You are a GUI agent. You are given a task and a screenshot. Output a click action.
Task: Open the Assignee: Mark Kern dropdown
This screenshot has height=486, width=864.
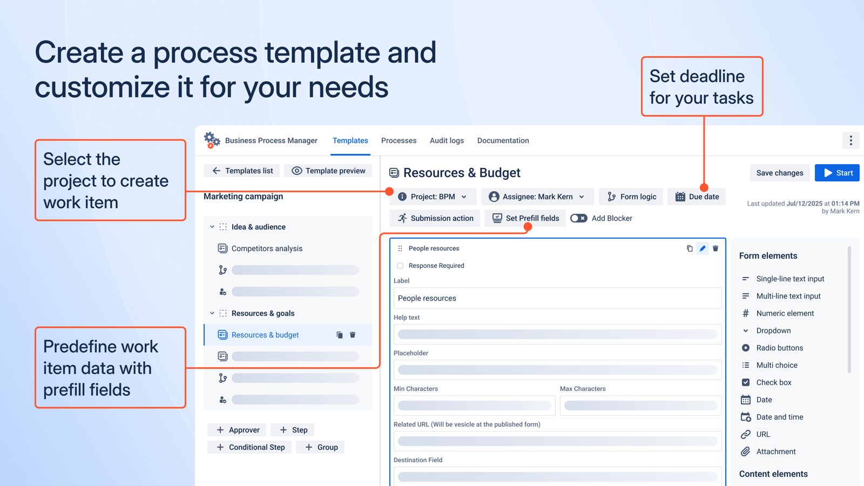pyautogui.click(x=538, y=197)
